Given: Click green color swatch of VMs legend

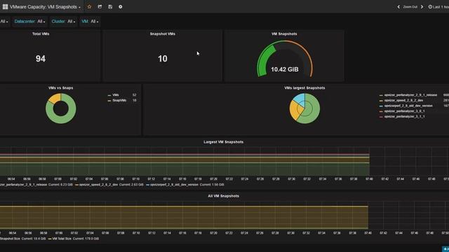Looking at the screenshot, I should 109,95.
